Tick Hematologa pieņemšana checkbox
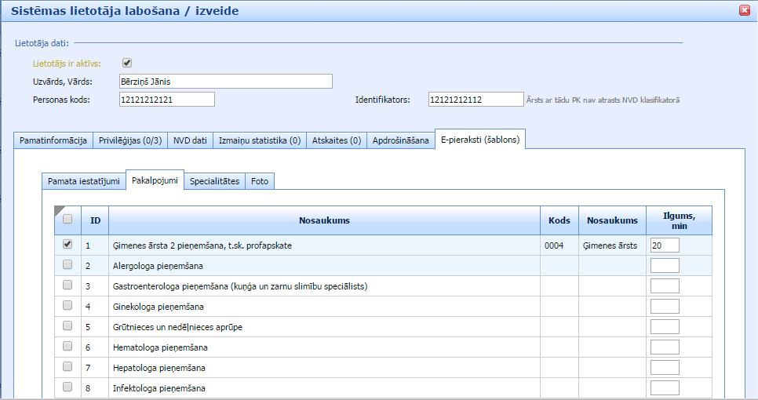The width and height of the screenshot is (758, 400). [67, 347]
